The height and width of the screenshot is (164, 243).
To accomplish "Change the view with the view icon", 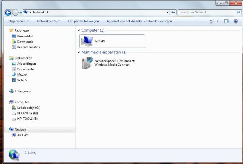I will (212, 21).
